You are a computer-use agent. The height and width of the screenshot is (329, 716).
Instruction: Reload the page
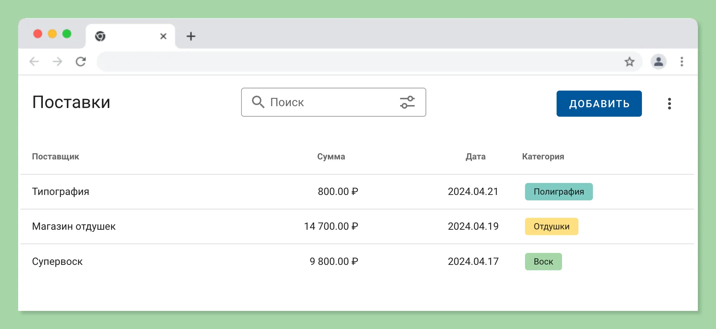click(81, 62)
